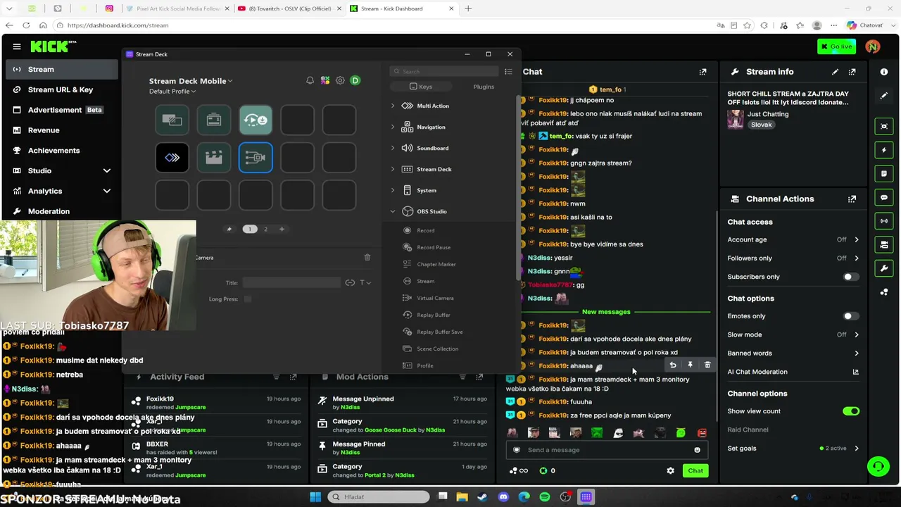The width and height of the screenshot is (901, 507).
Task: Delete the hovered chat message
Action: point(707,365)
